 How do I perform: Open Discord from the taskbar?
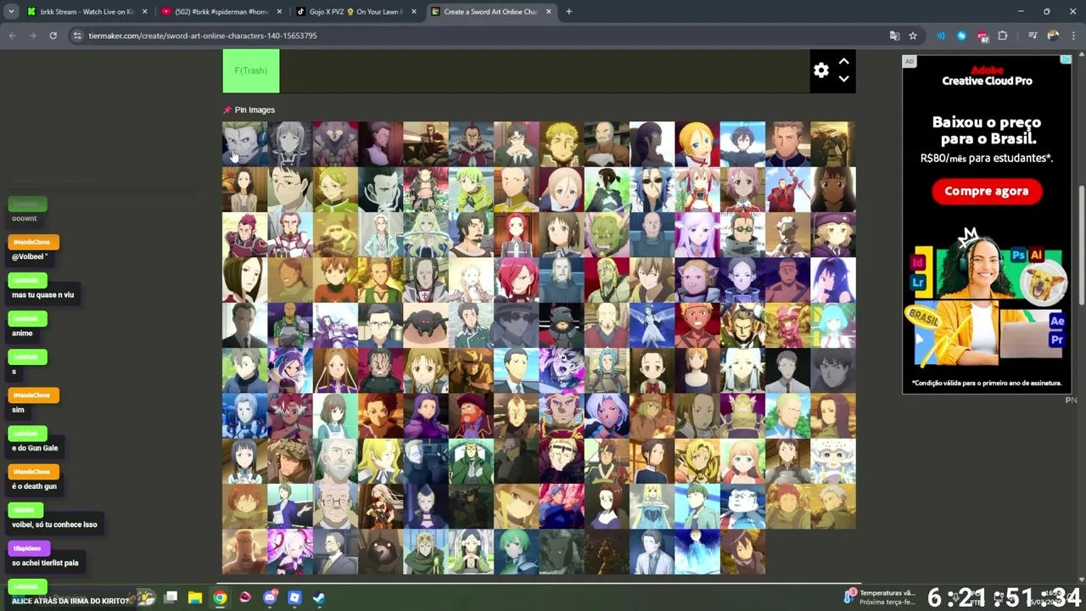(x=270, y=597)
